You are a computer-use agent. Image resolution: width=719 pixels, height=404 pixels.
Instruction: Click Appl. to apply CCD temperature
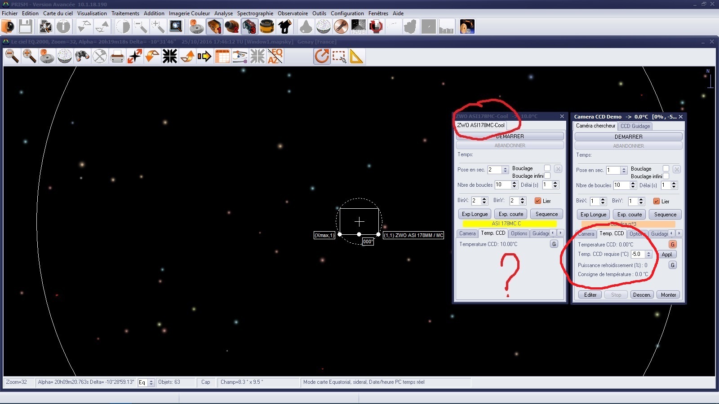coord(667,255)
